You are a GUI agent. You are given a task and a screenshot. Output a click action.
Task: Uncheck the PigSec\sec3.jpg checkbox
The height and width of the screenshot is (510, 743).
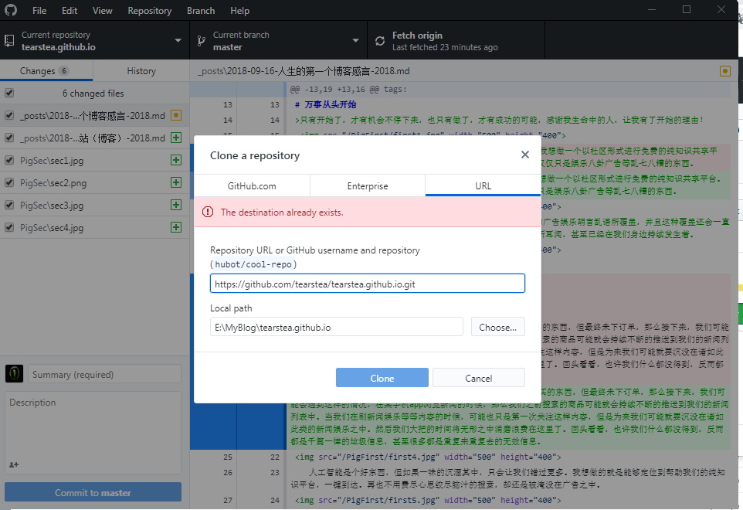pos(9,205)
